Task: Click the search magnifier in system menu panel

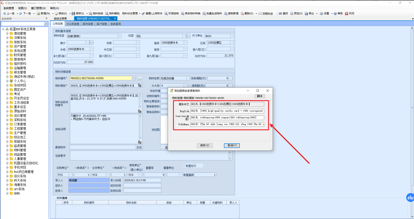Action: pyautogui.click(x=46, y=24)
